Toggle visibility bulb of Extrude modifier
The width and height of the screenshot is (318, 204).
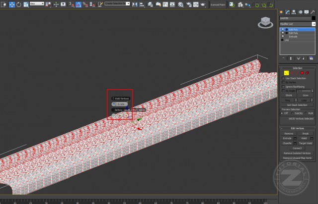pos(283,36)
